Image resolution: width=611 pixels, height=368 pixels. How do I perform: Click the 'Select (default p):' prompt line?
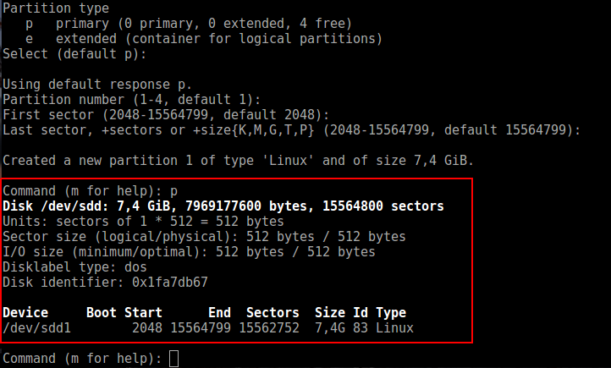point(74,53)
